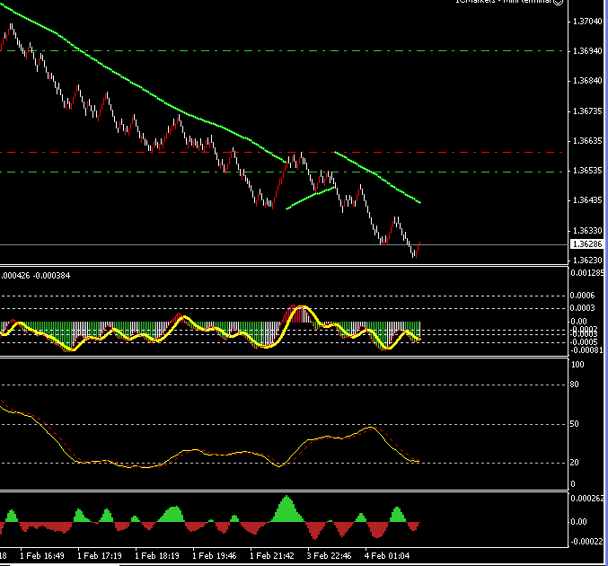Click the time label 1 Feb 16:49

42,556
